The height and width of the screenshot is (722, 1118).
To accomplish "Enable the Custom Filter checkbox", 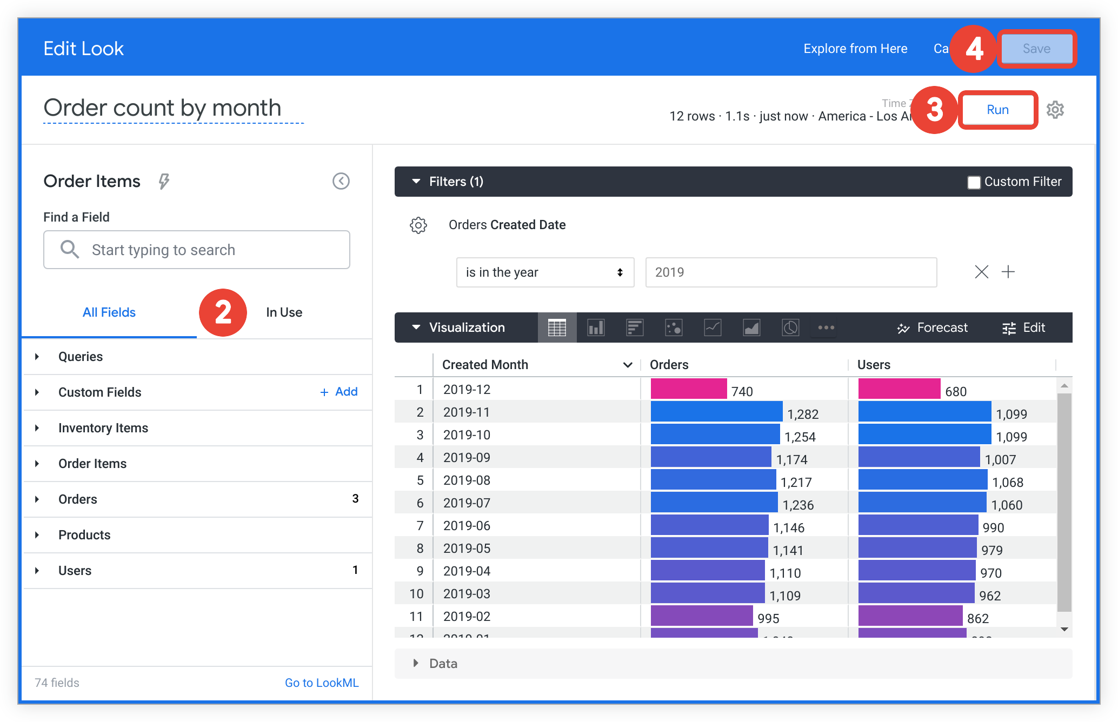I will [x=974, y=182].
